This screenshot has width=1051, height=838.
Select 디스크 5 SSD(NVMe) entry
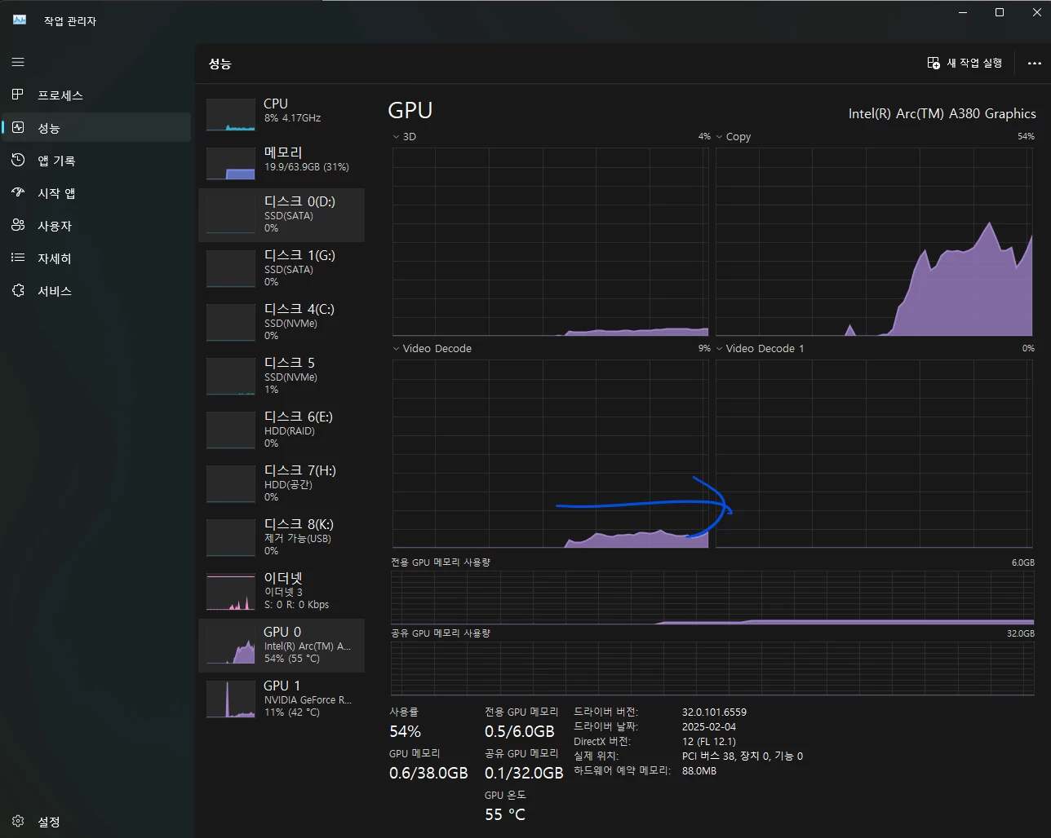(x=282, y=377)
